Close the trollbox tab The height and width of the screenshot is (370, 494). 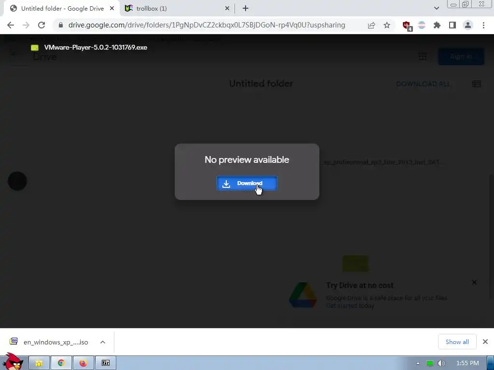coord(227,9)
